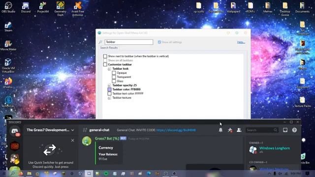This screenshot has width=315, height=177.
Task: Check 'Show next to taskbar' option
Action: point(105,56)
